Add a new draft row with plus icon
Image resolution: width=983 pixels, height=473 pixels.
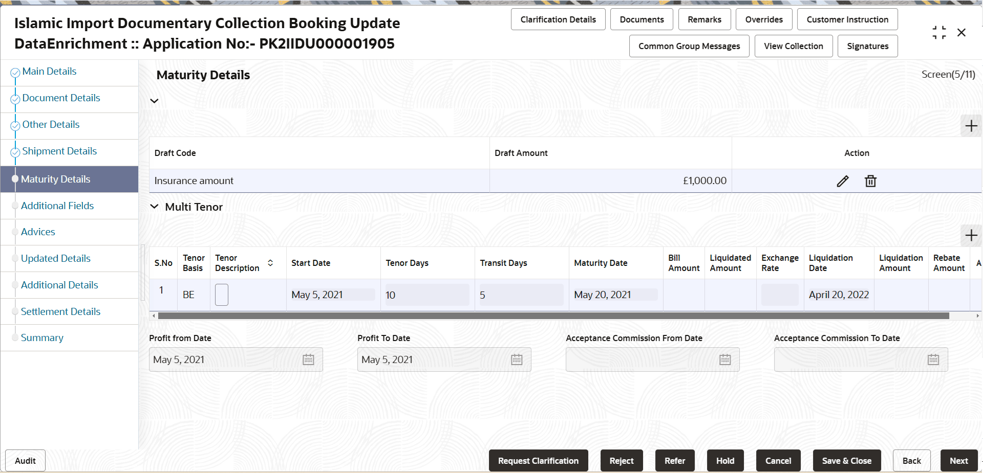(971, 126)
